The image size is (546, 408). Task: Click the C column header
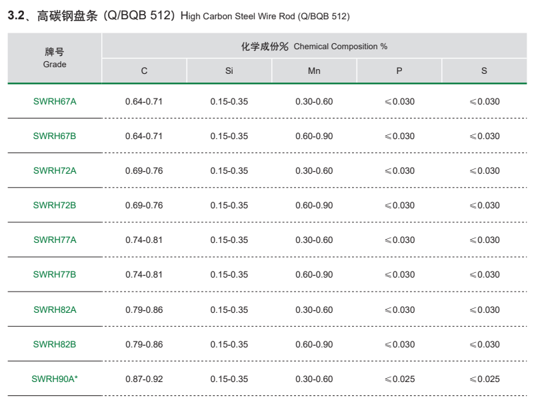(x=144, y=71)
